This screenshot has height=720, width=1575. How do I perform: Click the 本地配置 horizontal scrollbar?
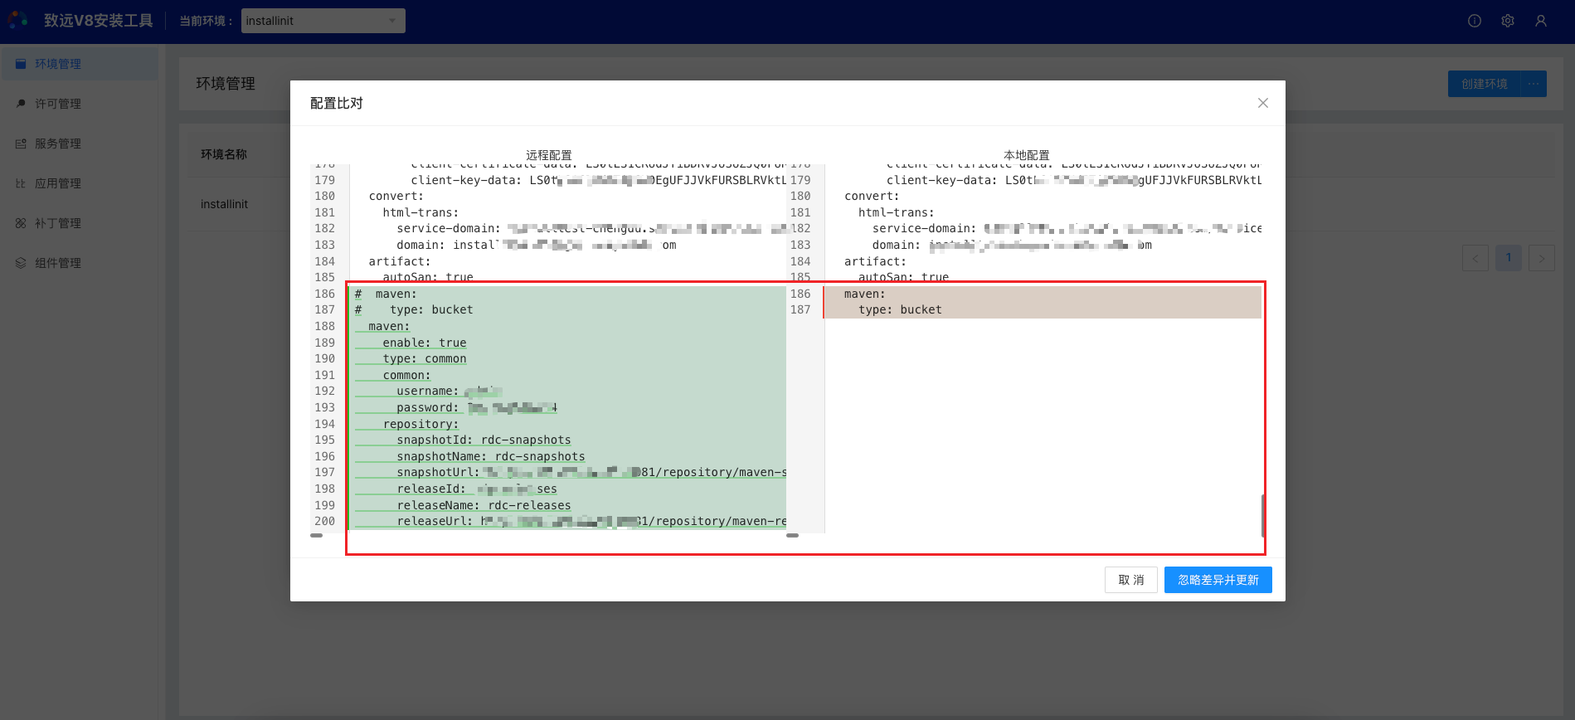[x=793, y=536]
